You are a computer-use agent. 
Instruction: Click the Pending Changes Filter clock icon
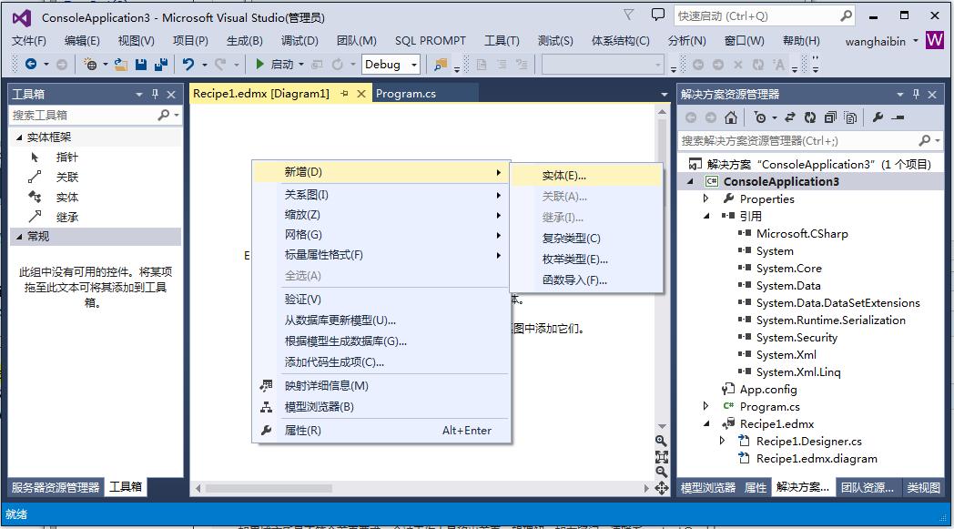click(760, 117)
